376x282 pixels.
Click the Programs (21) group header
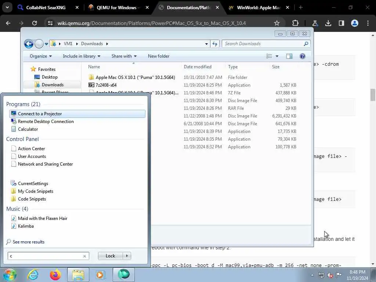[23, 104]
